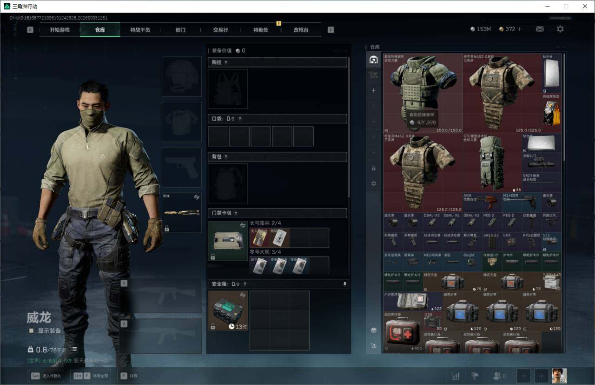This screenshot has width=595, height=385.
Task: Open the 开始游戏 tab
Action: pyautogui.click(x=60, y=30)
